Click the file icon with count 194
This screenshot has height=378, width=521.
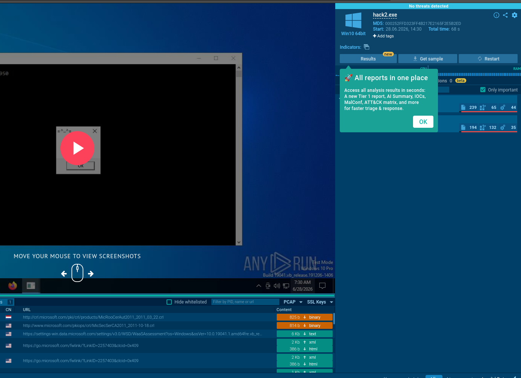[463, 127]
